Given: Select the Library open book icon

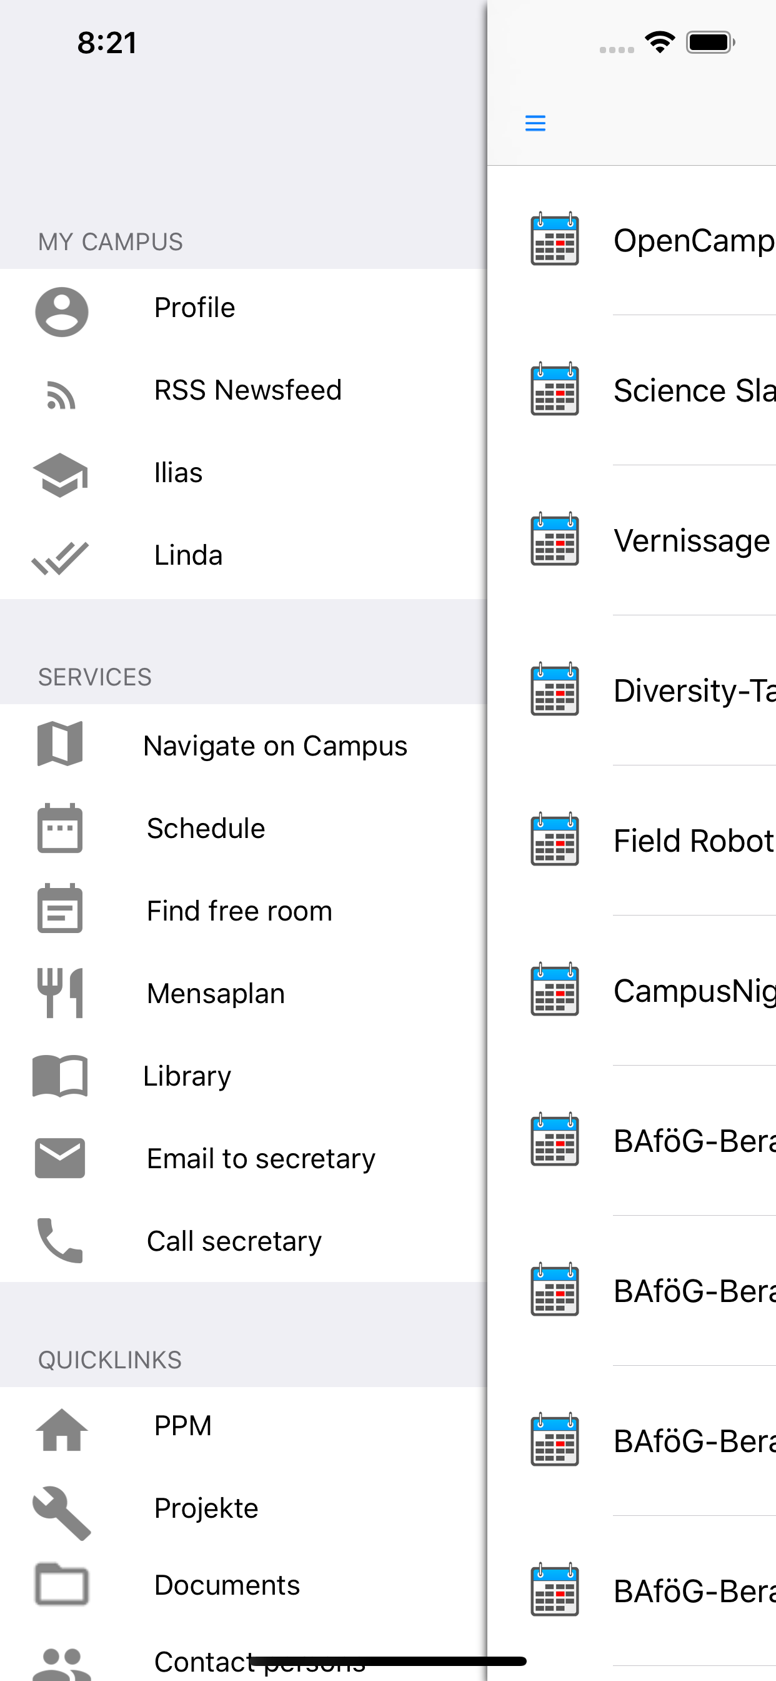Looking at the screenshot, I should coord(60,1076).
